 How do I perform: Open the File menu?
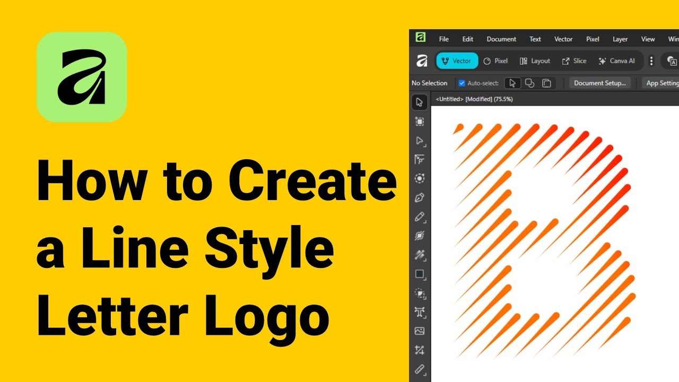(x=443, y=39)
